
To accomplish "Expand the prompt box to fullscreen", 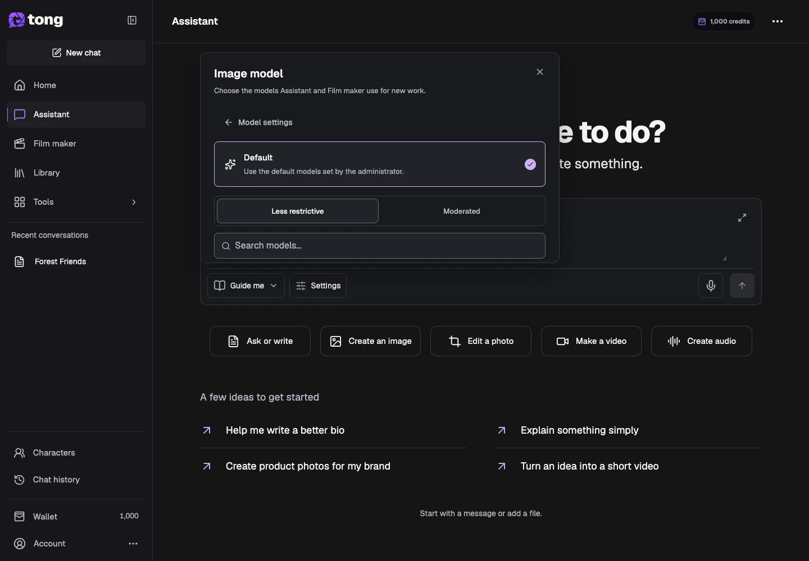I will point(742,218).
